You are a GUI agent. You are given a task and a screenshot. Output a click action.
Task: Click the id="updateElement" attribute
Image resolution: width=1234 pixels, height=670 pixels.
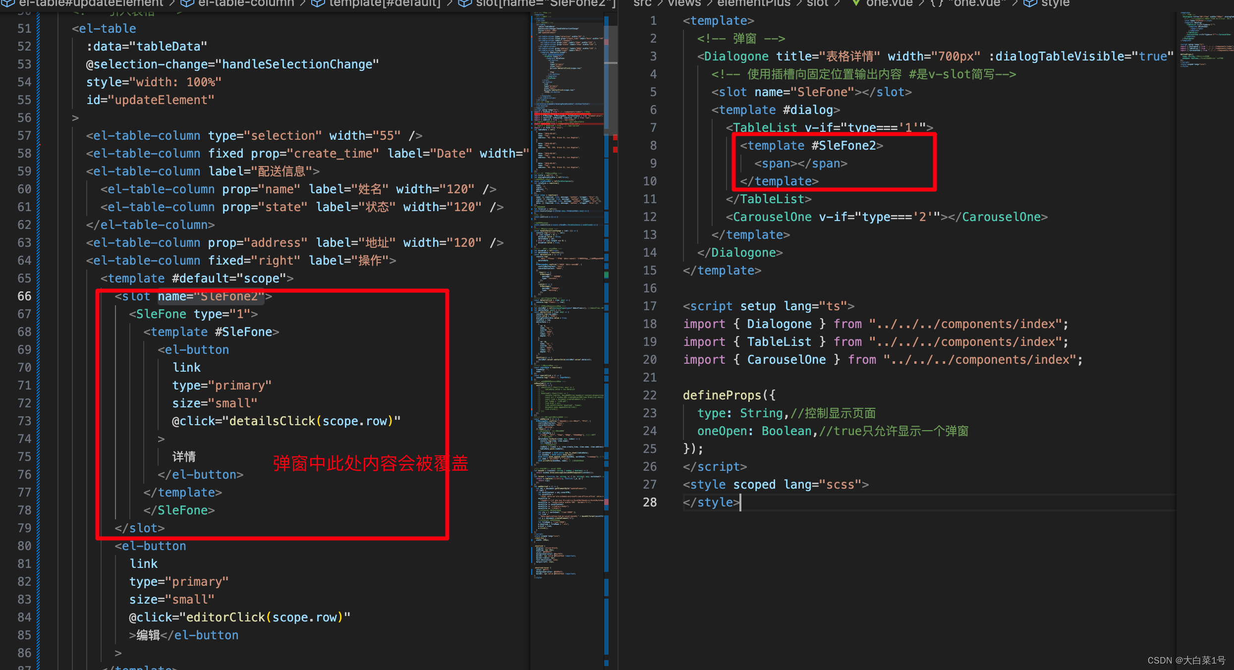(150, 100)
